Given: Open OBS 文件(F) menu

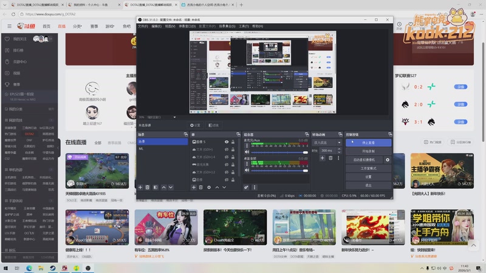Looking at the screenshot, I should (x=143, y=26).
